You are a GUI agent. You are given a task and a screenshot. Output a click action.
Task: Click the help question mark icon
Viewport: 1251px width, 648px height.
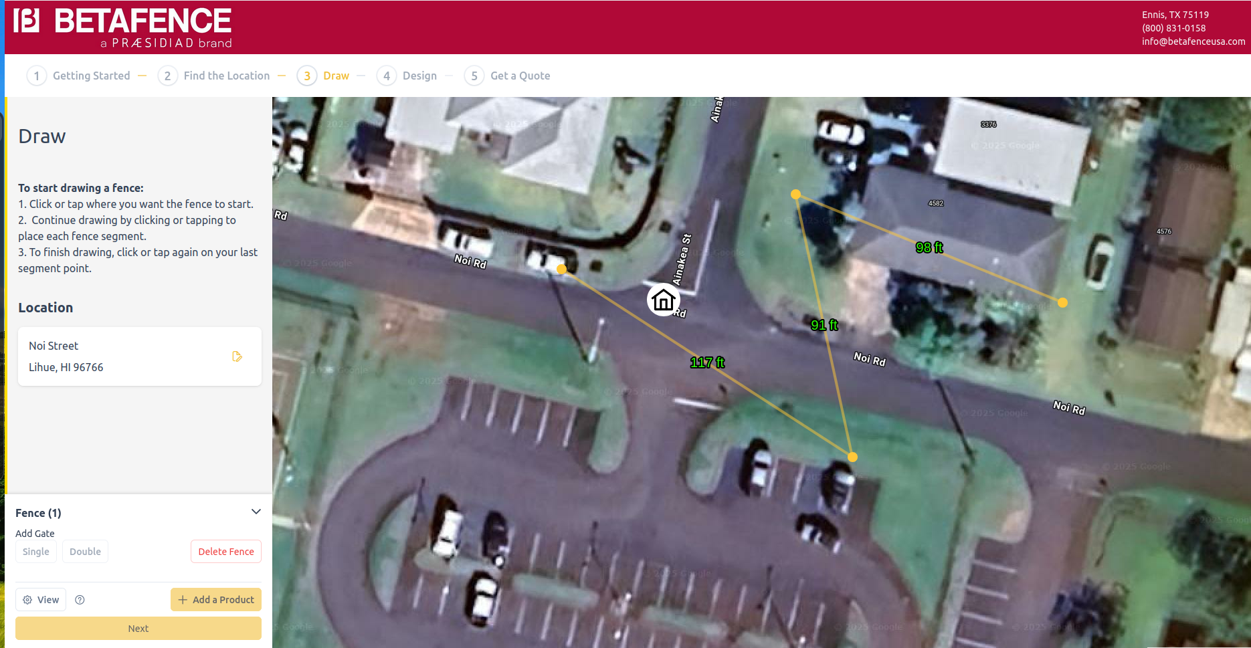point(80,600)
